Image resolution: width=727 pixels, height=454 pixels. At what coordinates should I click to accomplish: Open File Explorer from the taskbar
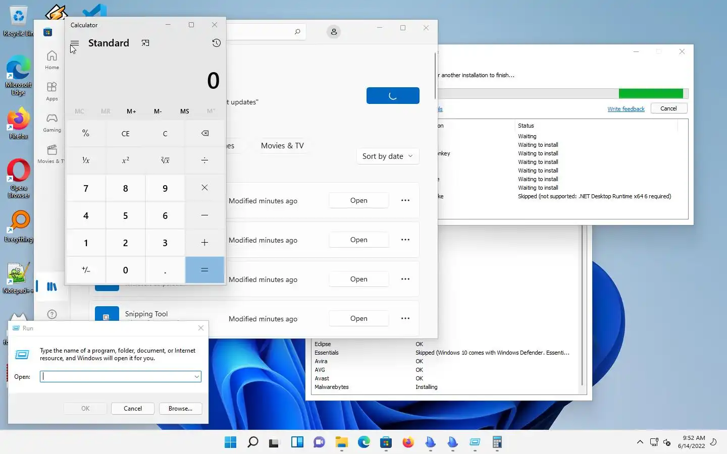[x=341, y=442]
